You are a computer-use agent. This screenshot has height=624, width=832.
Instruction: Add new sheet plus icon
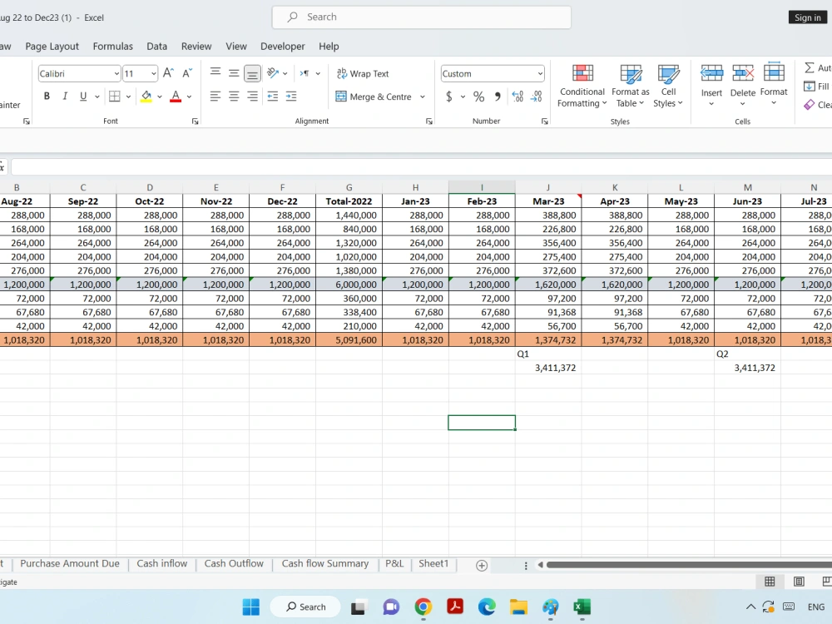coord(482,566)
